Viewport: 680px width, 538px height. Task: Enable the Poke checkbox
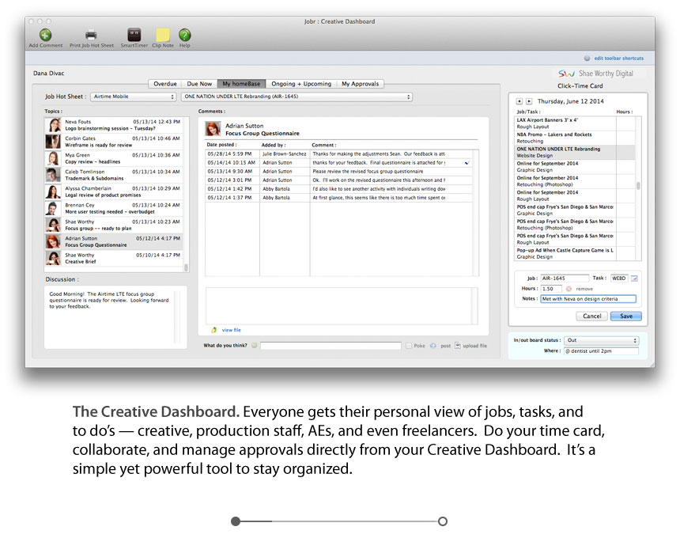tap(409, 346)
